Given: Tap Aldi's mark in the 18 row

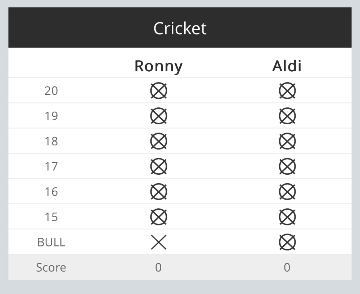Looking at the screenshot, I should coord(287,141).
